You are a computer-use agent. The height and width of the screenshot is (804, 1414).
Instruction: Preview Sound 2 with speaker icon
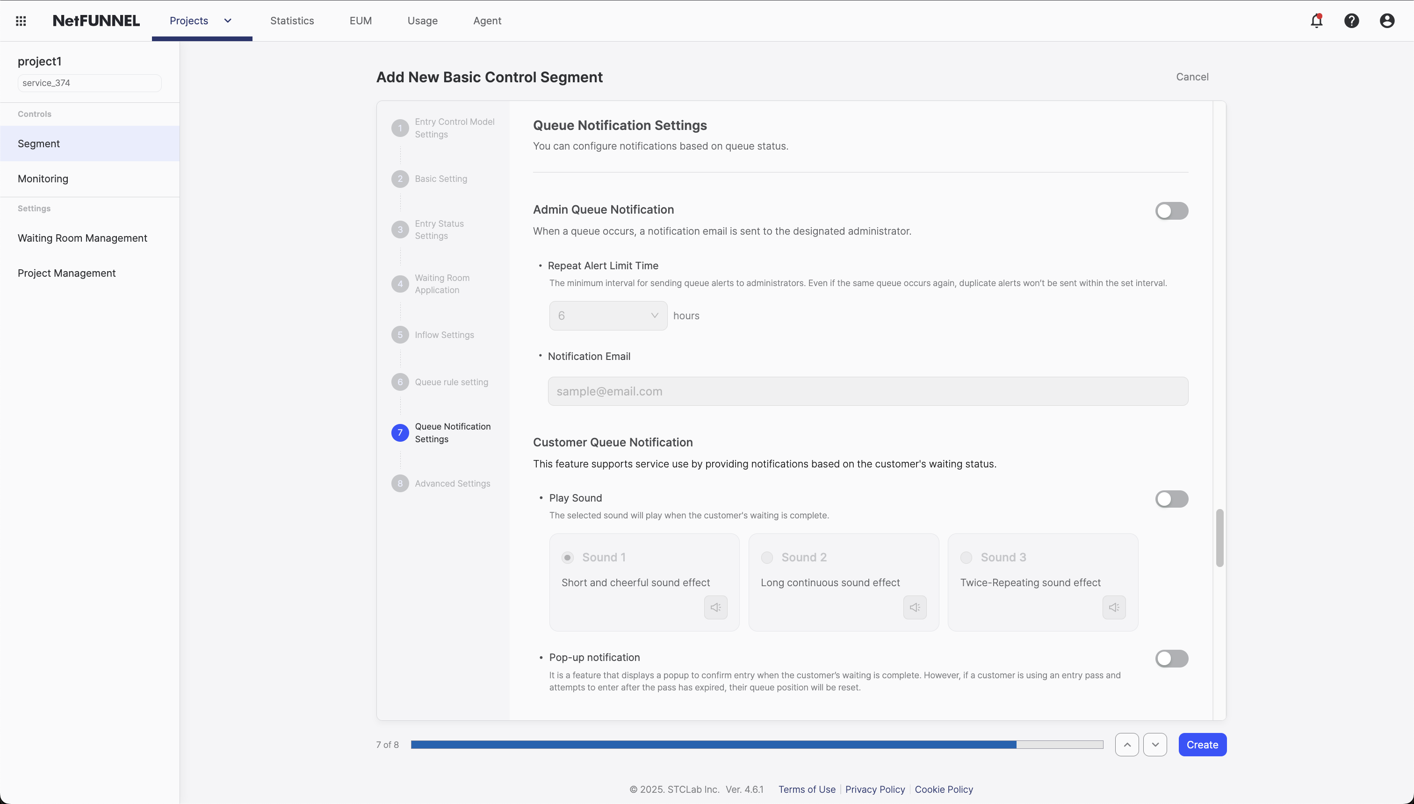(x=915, y=607)
